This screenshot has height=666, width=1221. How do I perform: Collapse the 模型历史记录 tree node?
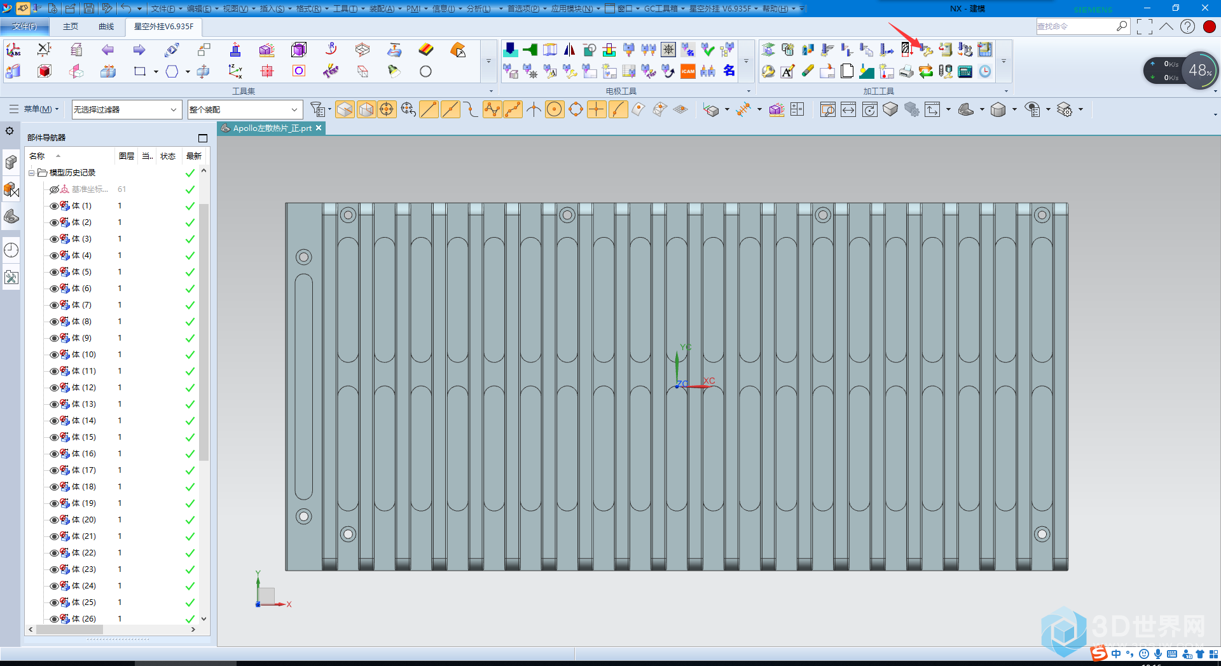tap(32, 173)
